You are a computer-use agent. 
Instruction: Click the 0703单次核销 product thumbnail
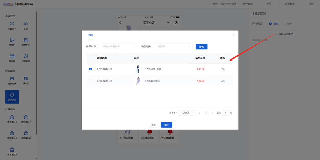tap(138, 81)
